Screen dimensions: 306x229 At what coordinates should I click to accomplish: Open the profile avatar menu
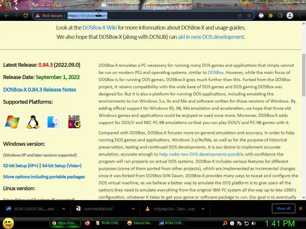(290, 16)
